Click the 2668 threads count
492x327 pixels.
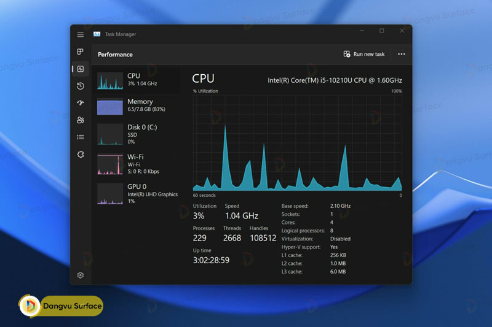coord(232,238)
